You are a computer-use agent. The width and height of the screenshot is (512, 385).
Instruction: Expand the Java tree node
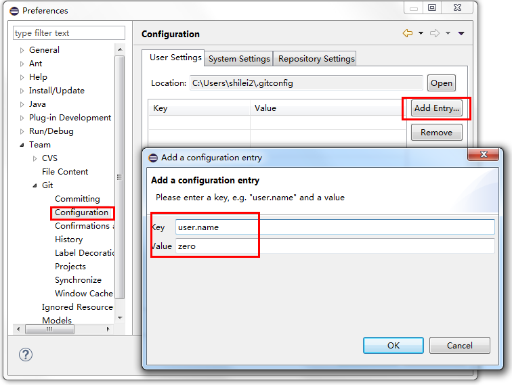tap(22, 104)
